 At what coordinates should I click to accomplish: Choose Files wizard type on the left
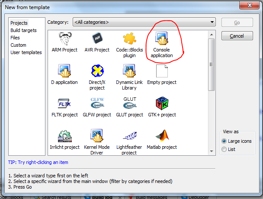pos(15,38)
